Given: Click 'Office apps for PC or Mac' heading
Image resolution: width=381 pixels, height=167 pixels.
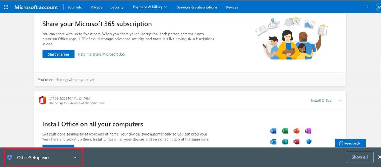Looking at the screenshot, I should pyautogui.click(x=69, y=98).
